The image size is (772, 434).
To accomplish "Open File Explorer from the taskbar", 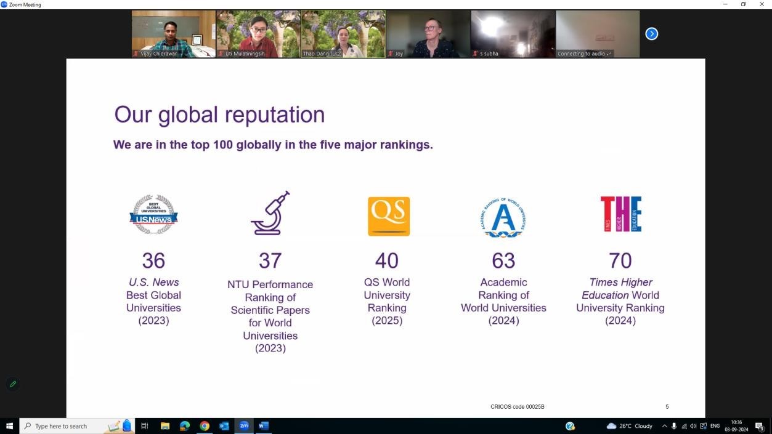I will (x=165, y=426).
